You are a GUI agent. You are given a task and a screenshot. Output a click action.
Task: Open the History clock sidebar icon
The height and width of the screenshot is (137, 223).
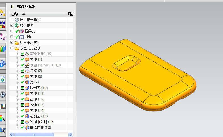point(3,94)
